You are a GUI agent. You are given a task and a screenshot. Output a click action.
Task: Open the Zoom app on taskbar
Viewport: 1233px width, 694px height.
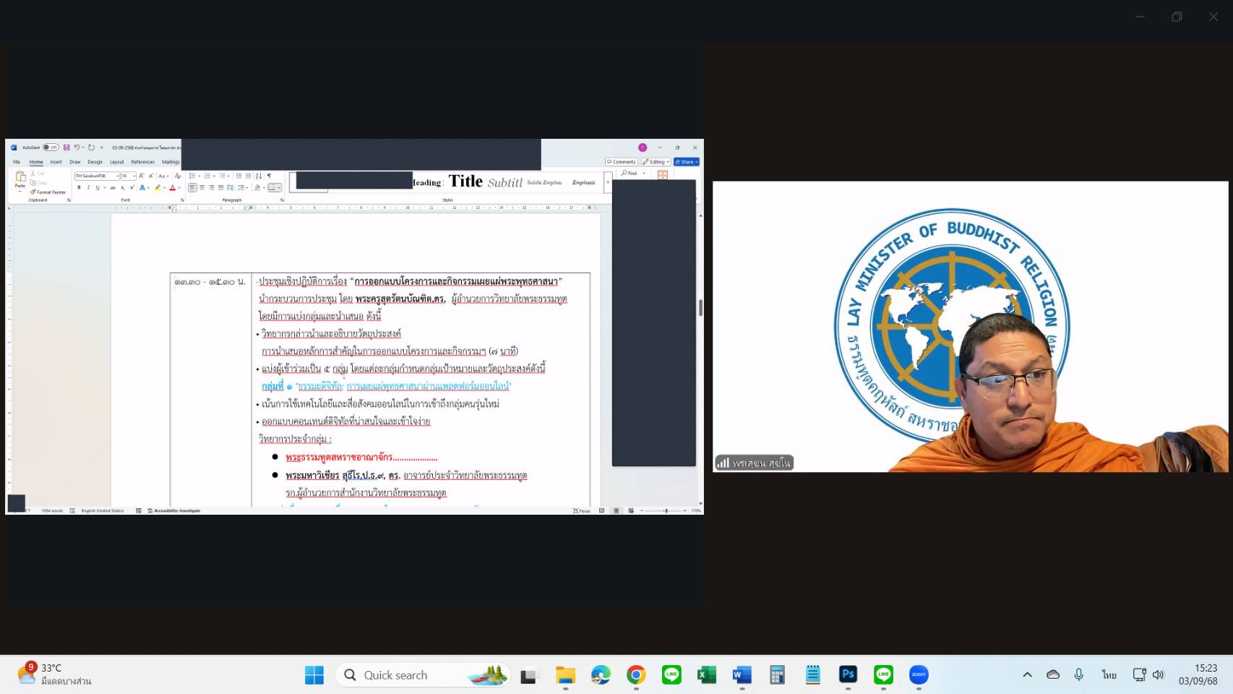pos(919,675)
